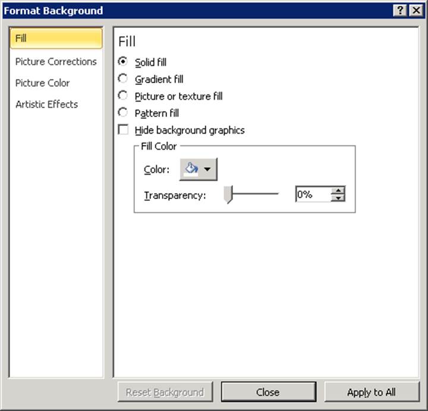The image size is (428, 411).
Task: Open the Color dropdown arrow
Action: 207,169
